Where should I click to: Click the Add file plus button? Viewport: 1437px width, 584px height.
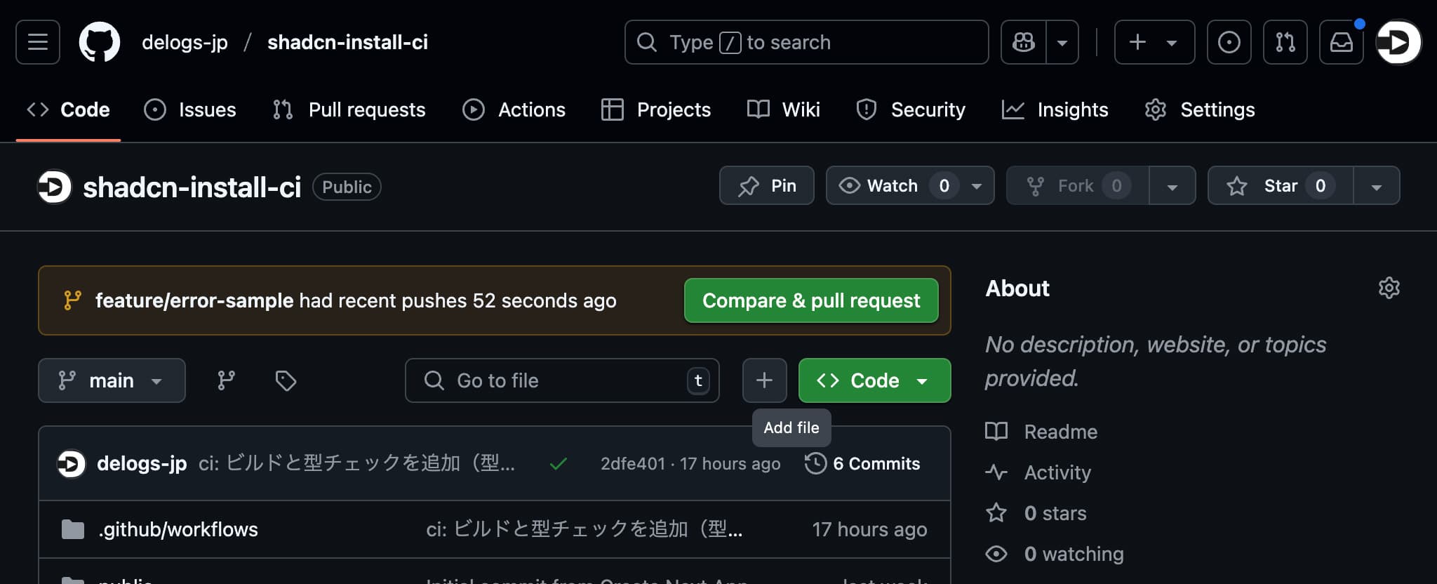(x=764, y=380)
